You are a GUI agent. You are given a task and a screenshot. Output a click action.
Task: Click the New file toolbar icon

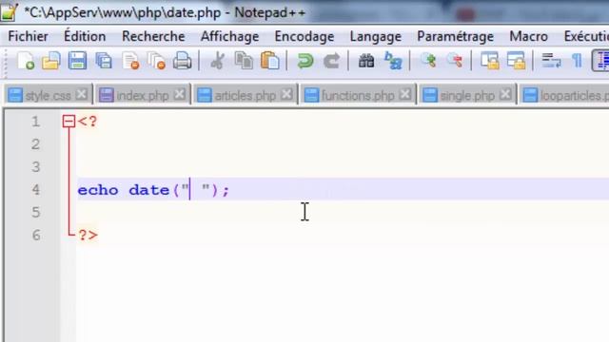click(x=26, y=61)
